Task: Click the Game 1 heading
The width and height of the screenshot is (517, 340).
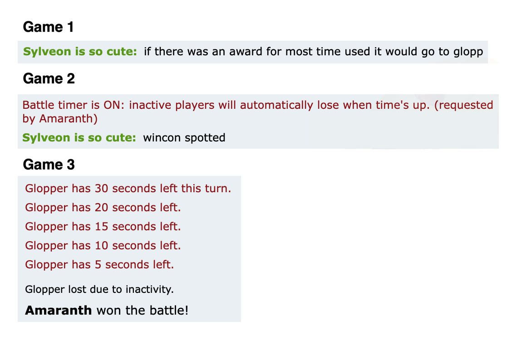Action: [48, 27]
